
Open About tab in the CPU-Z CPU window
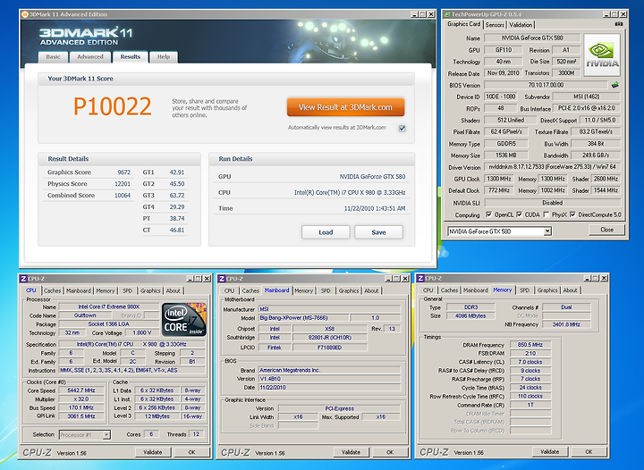[x=174, y=290]
